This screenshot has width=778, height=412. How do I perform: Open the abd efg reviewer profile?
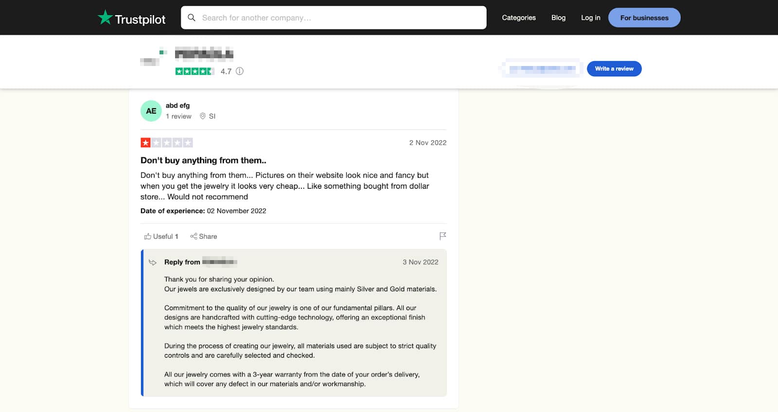pos(177,105)
